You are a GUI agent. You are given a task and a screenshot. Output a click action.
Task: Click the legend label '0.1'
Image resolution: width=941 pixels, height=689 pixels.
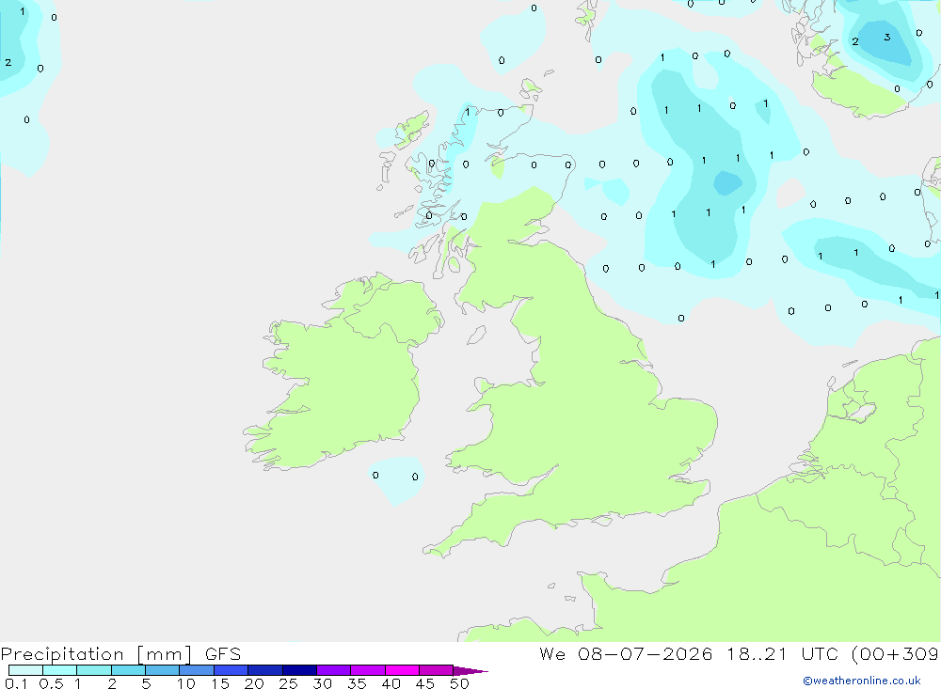coord(16,683)
